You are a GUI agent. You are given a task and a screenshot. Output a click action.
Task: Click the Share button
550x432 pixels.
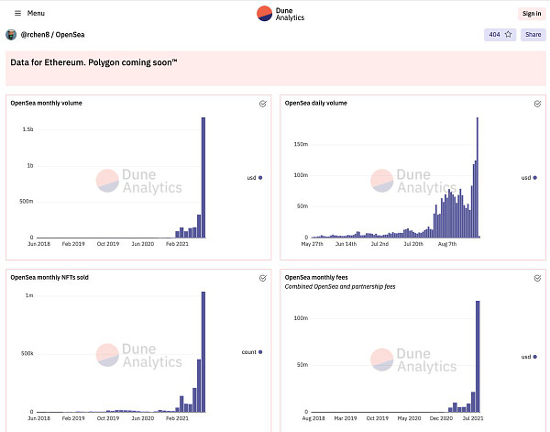(533, 34)
